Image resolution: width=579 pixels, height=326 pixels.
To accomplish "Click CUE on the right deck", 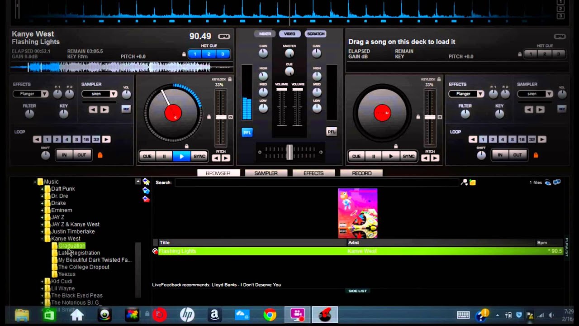I will click(x=356, y=156).
